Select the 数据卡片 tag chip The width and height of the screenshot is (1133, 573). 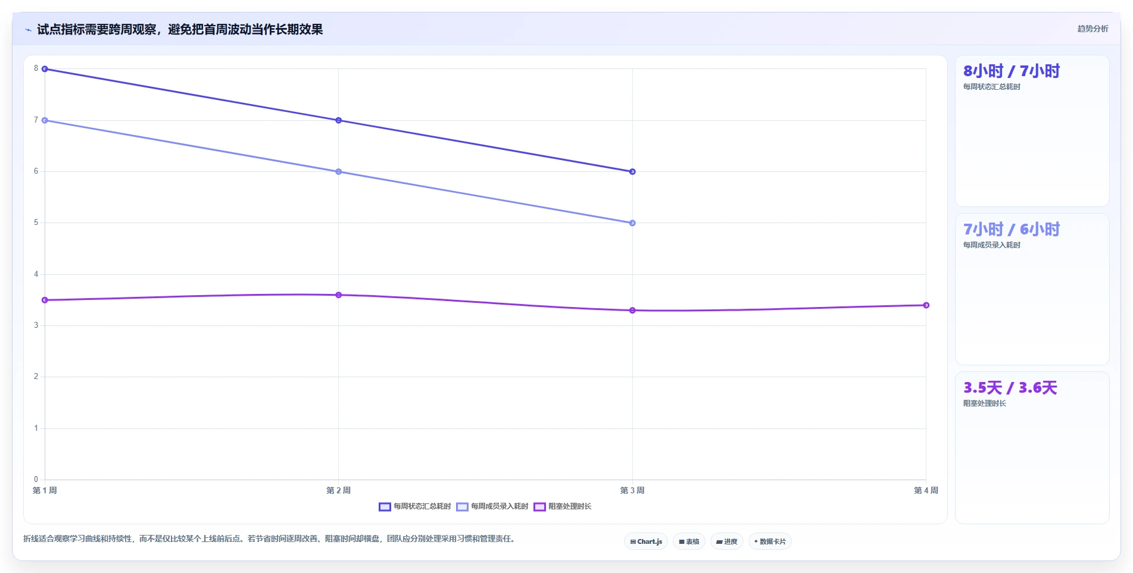click(770, 541)
